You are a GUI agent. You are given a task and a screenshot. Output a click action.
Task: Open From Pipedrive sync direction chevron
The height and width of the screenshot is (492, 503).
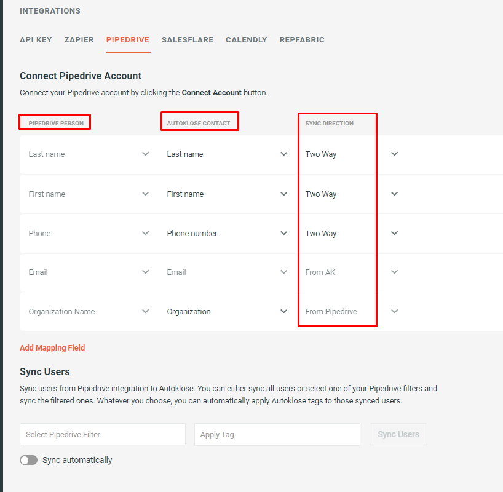395,311
